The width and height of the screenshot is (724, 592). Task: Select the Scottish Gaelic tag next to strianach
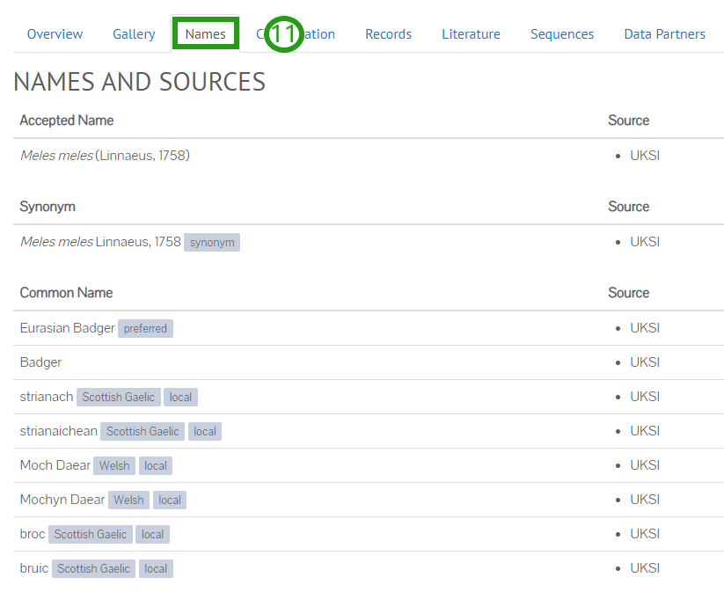[118, 397]
